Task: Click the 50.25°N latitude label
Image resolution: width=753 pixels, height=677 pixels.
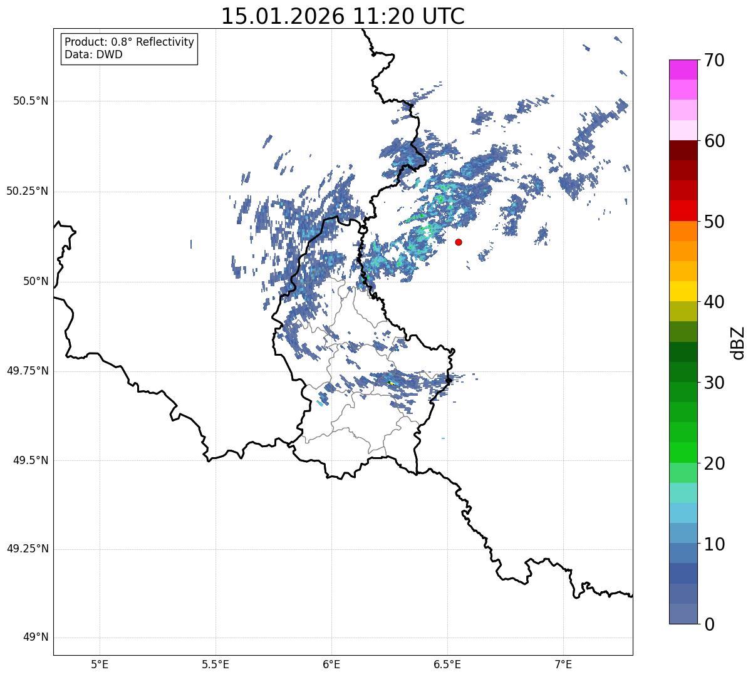Action: 27,191
